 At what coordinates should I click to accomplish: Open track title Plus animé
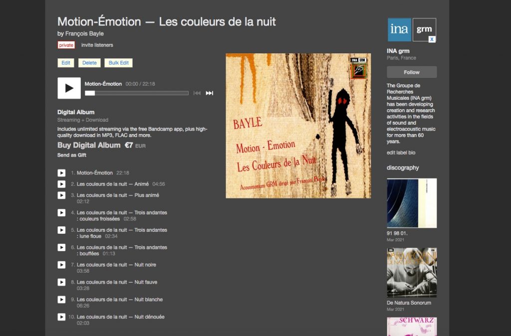pyautogui.click(x=118, y=195)
